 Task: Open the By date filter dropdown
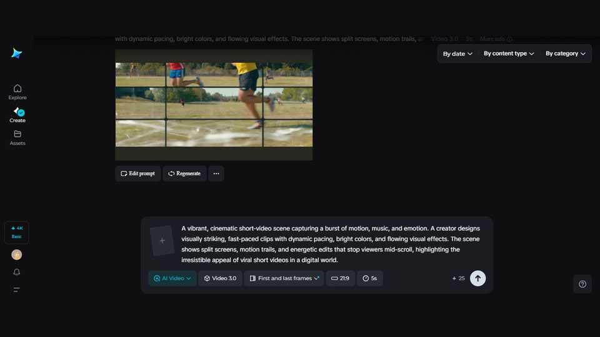point(457,54)
